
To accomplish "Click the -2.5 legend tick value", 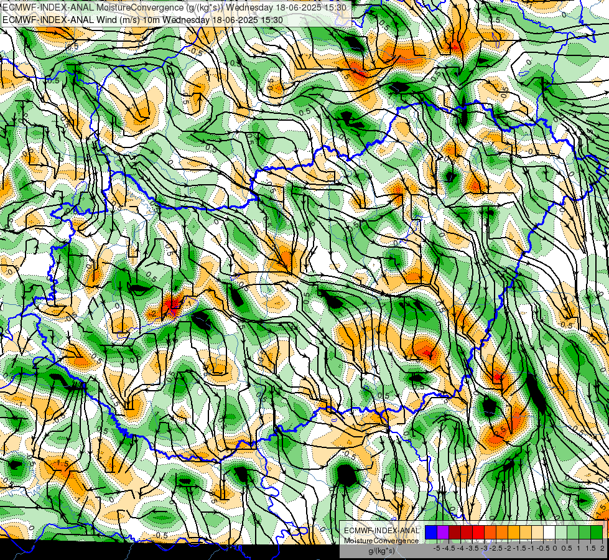I will [x=496, y=548].
